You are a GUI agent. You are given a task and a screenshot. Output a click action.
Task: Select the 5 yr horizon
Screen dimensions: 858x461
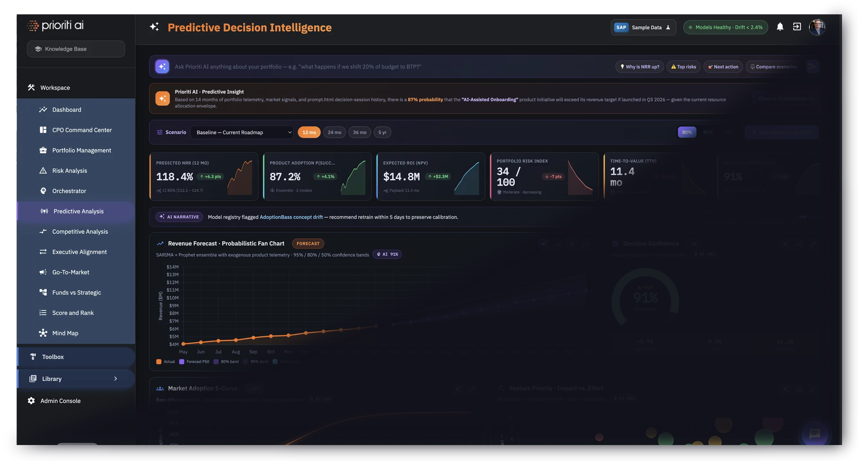[x=382, y=132]
